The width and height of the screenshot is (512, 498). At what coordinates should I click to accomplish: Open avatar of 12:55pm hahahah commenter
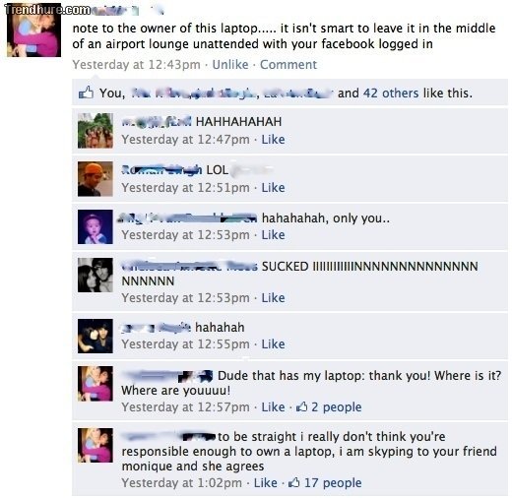(96, 336)
